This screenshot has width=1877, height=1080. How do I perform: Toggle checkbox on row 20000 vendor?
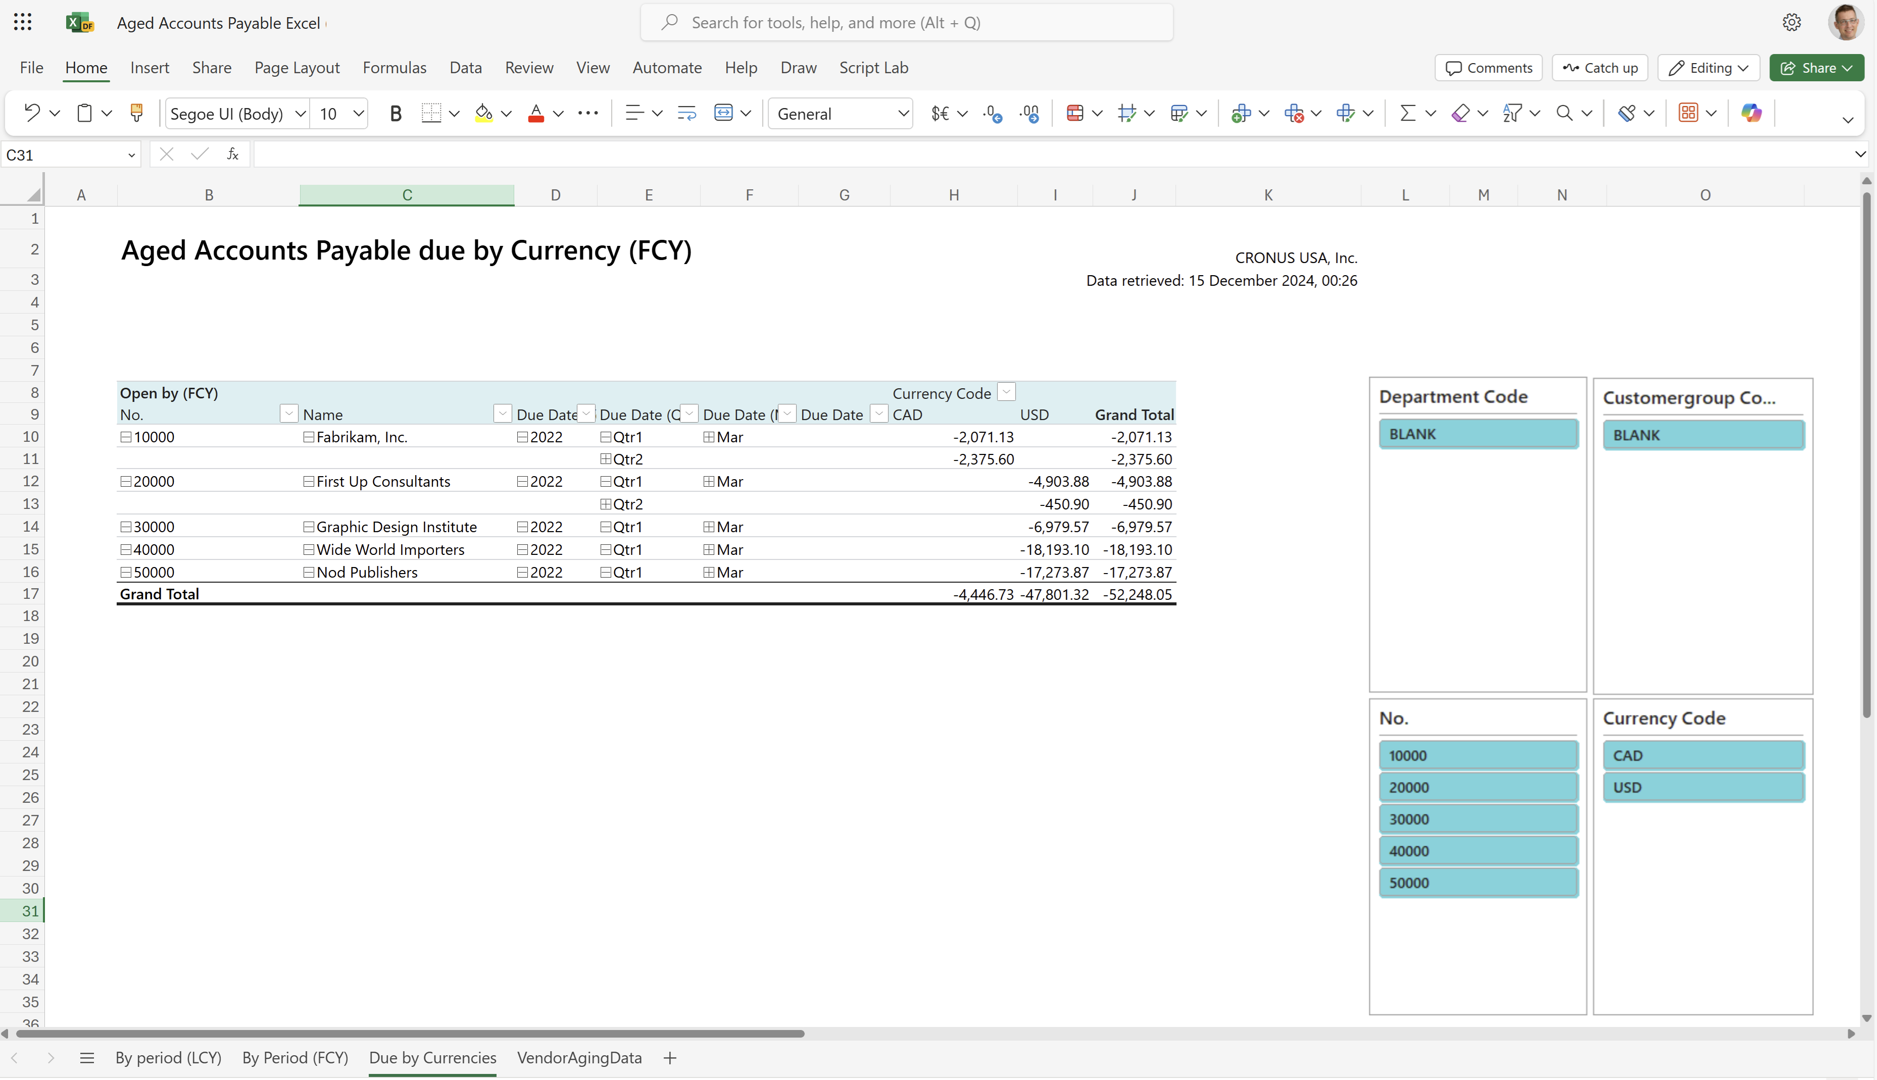pyautogui.click(x=126, y=481)
